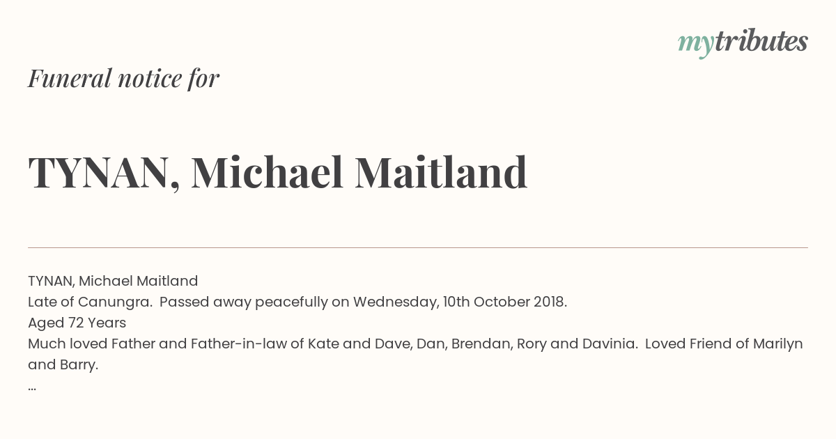Click the 'tributes' part of the logo

tap(761, 41)
